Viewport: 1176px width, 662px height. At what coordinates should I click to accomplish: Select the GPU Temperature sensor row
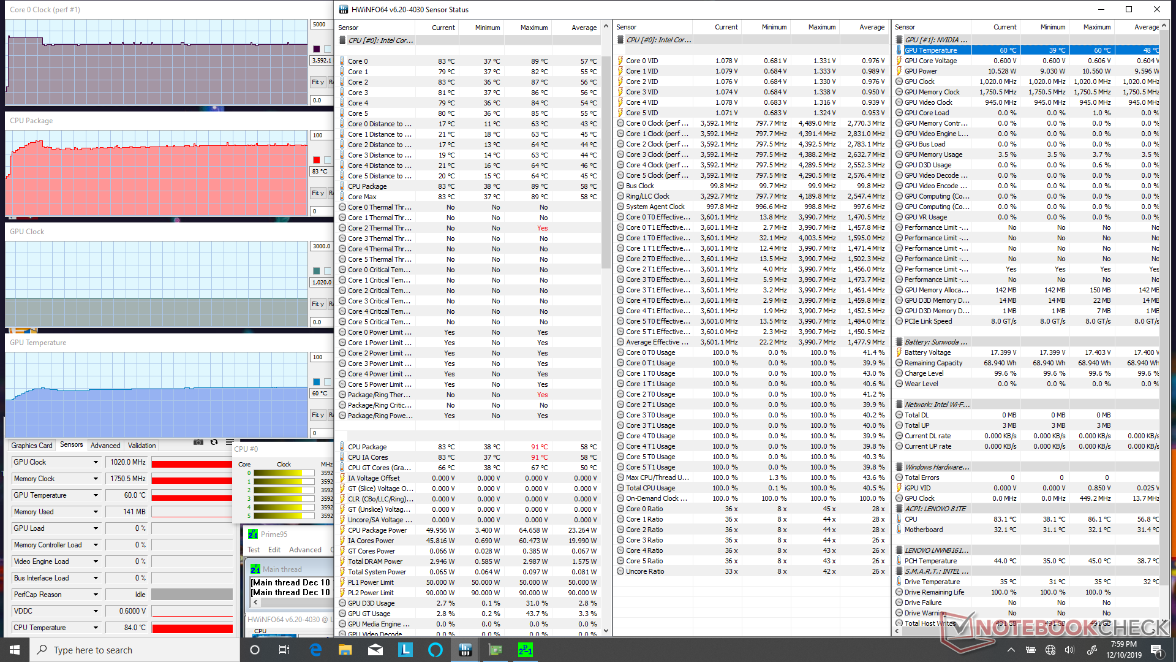tap(930, 50)
